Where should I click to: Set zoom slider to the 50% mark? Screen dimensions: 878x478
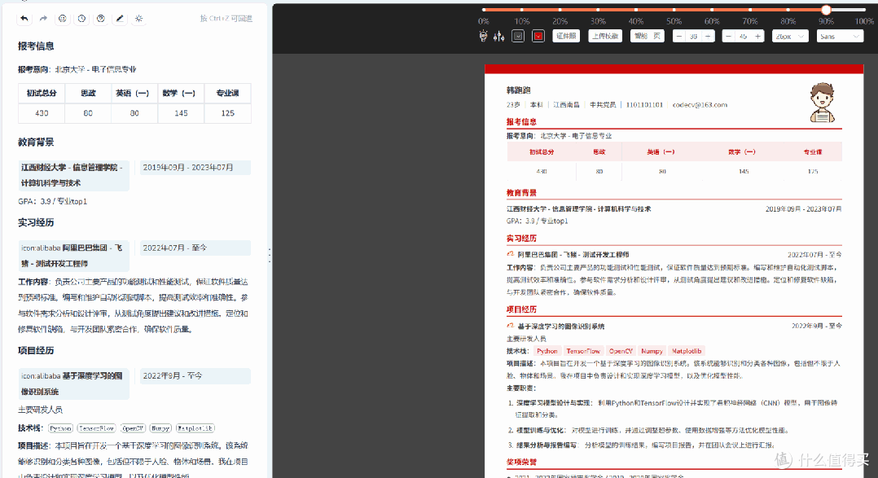674,10
